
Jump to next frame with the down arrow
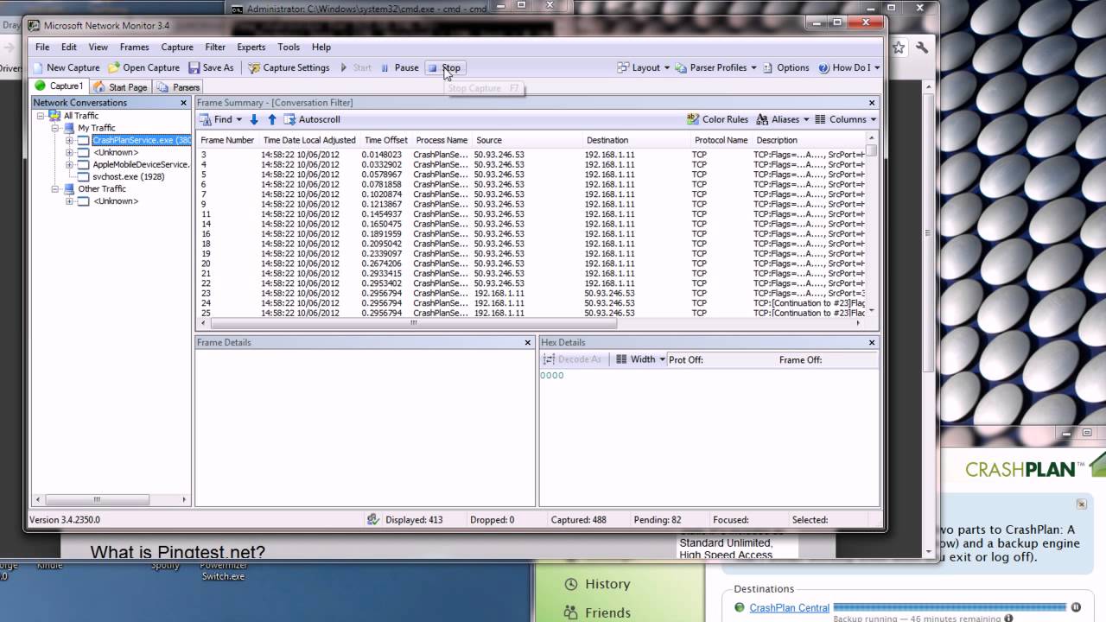pyautogui.click(x=254, y=119)
